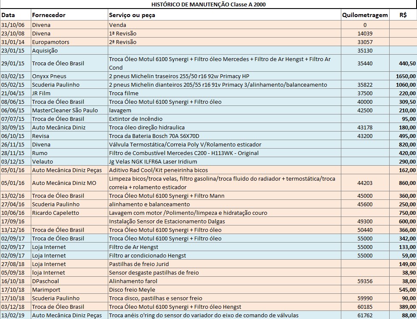Screen dimensions: 417x319
Task: Select the 'Rumo' supplier cell
Action: point(69,153)
